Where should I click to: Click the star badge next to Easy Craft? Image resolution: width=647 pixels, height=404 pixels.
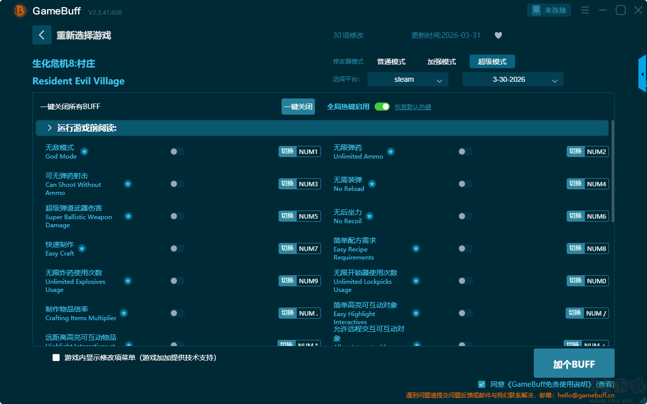82,248
